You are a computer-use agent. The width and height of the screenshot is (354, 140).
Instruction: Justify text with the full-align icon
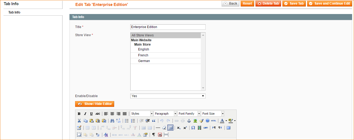pos(125,114)
